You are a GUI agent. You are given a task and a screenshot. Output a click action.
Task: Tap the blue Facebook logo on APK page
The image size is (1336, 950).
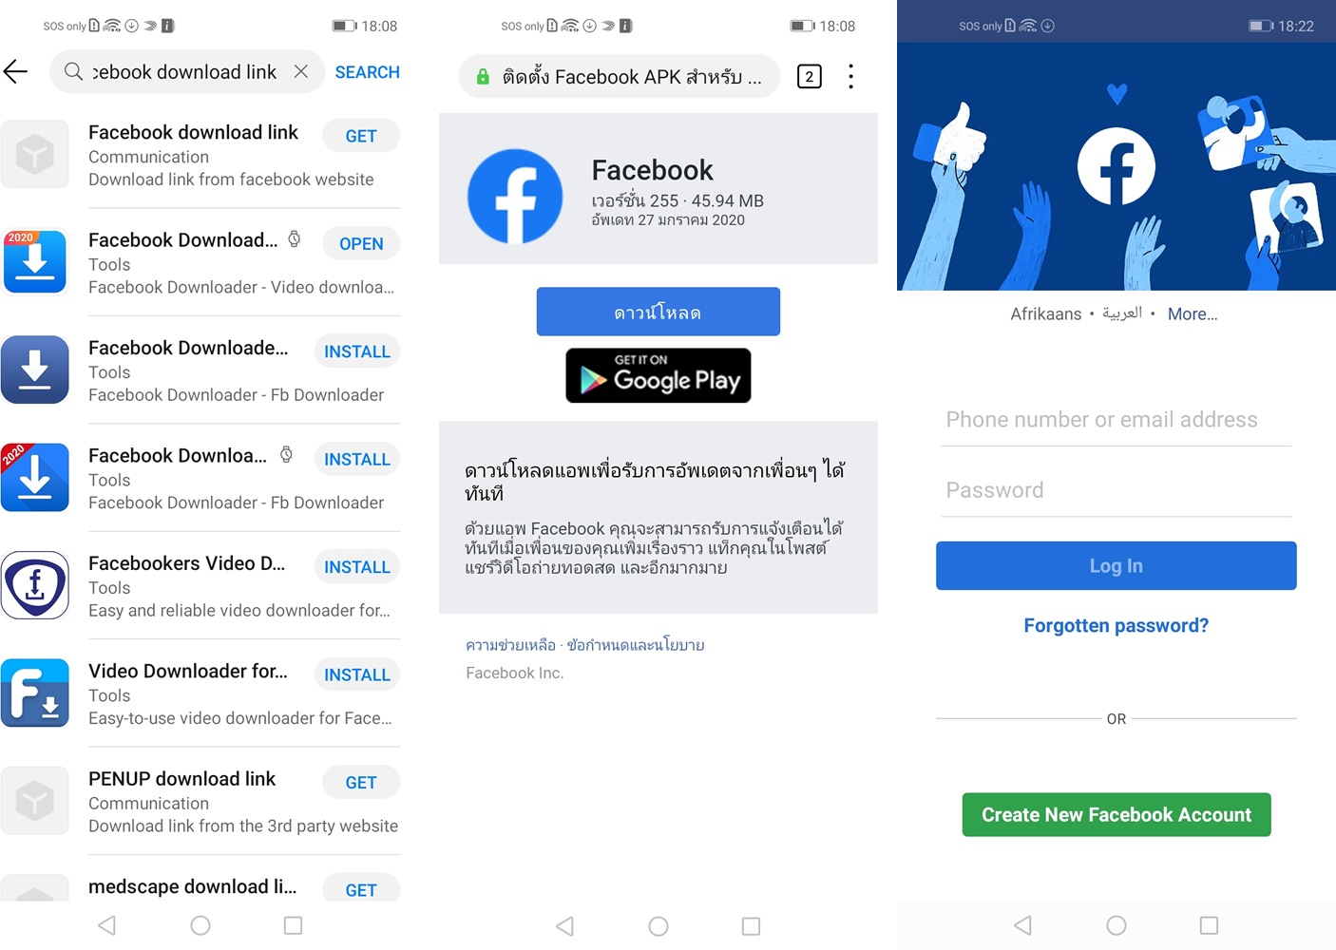click(x=515, y=197)
